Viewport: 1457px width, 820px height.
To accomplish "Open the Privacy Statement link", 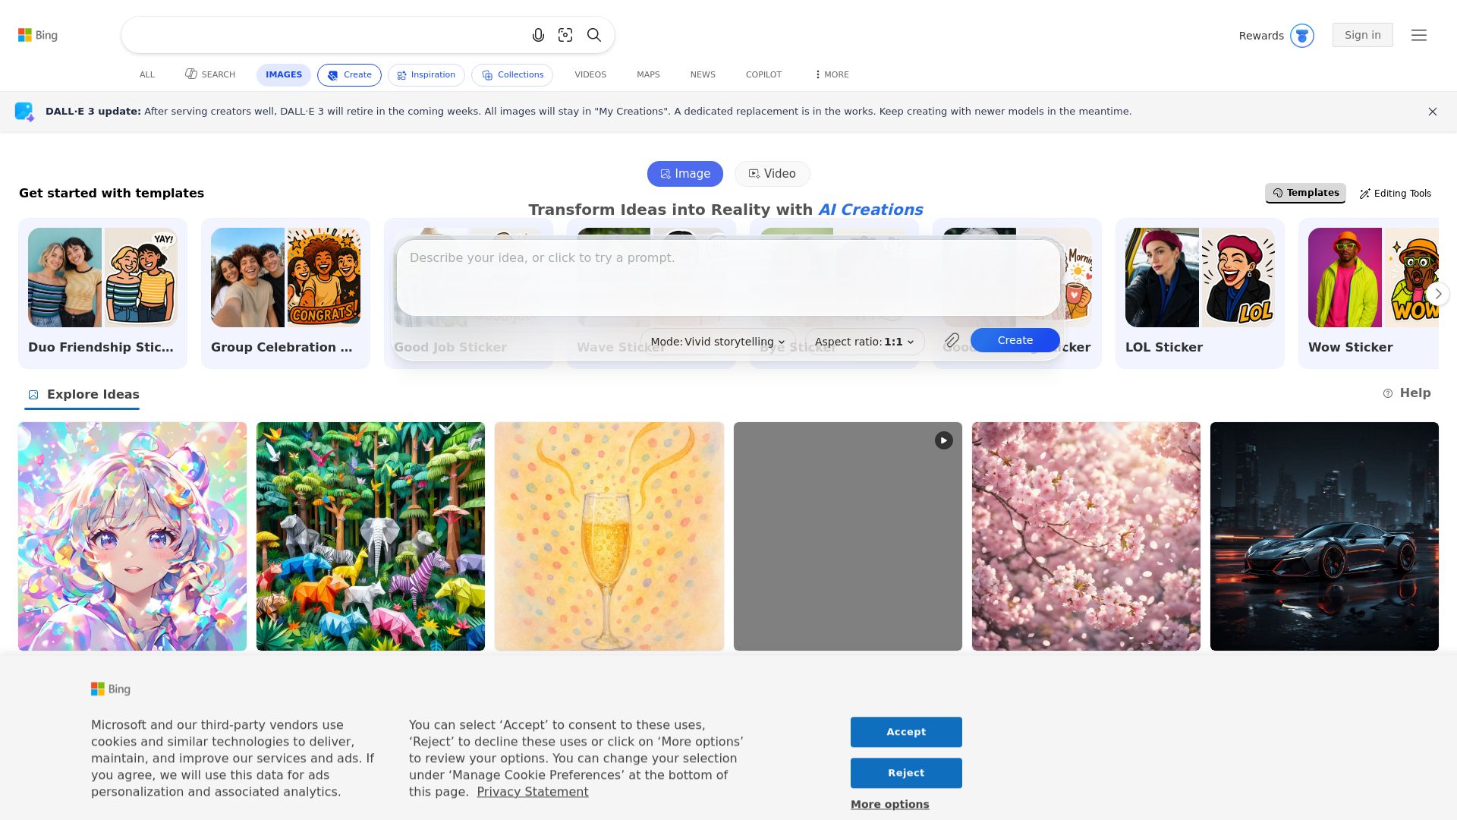I will pos(533,792).
